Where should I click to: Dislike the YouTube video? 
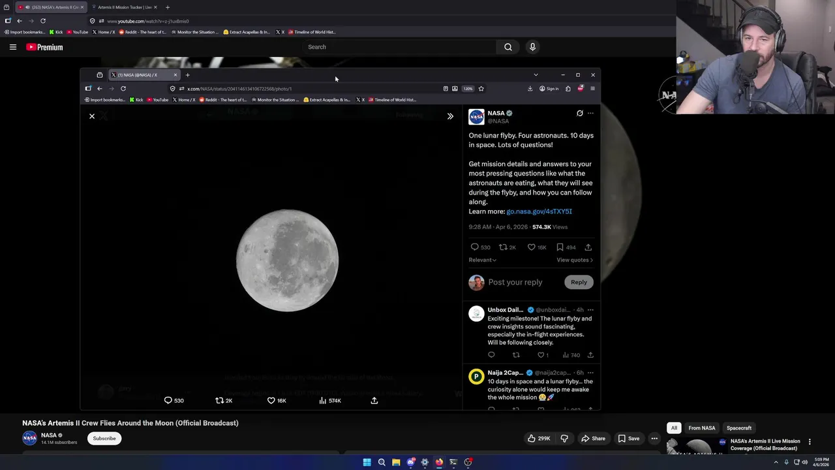[564, 439]
